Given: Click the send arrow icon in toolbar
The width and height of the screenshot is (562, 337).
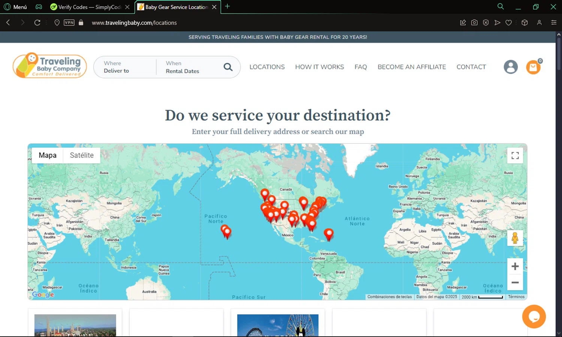Looking at the screenshot, I should (497, 22).
